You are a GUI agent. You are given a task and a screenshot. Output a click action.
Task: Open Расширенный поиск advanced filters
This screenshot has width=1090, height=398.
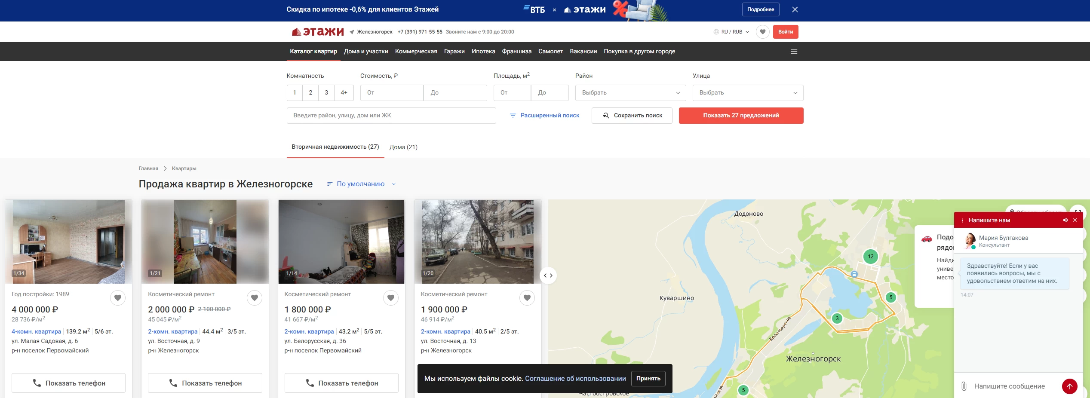pos(544,116)
